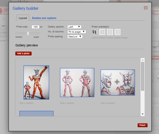This screenshot has width=159, height=134.
Task: Choose the square photo orientation icon
Action: point(102,32)
